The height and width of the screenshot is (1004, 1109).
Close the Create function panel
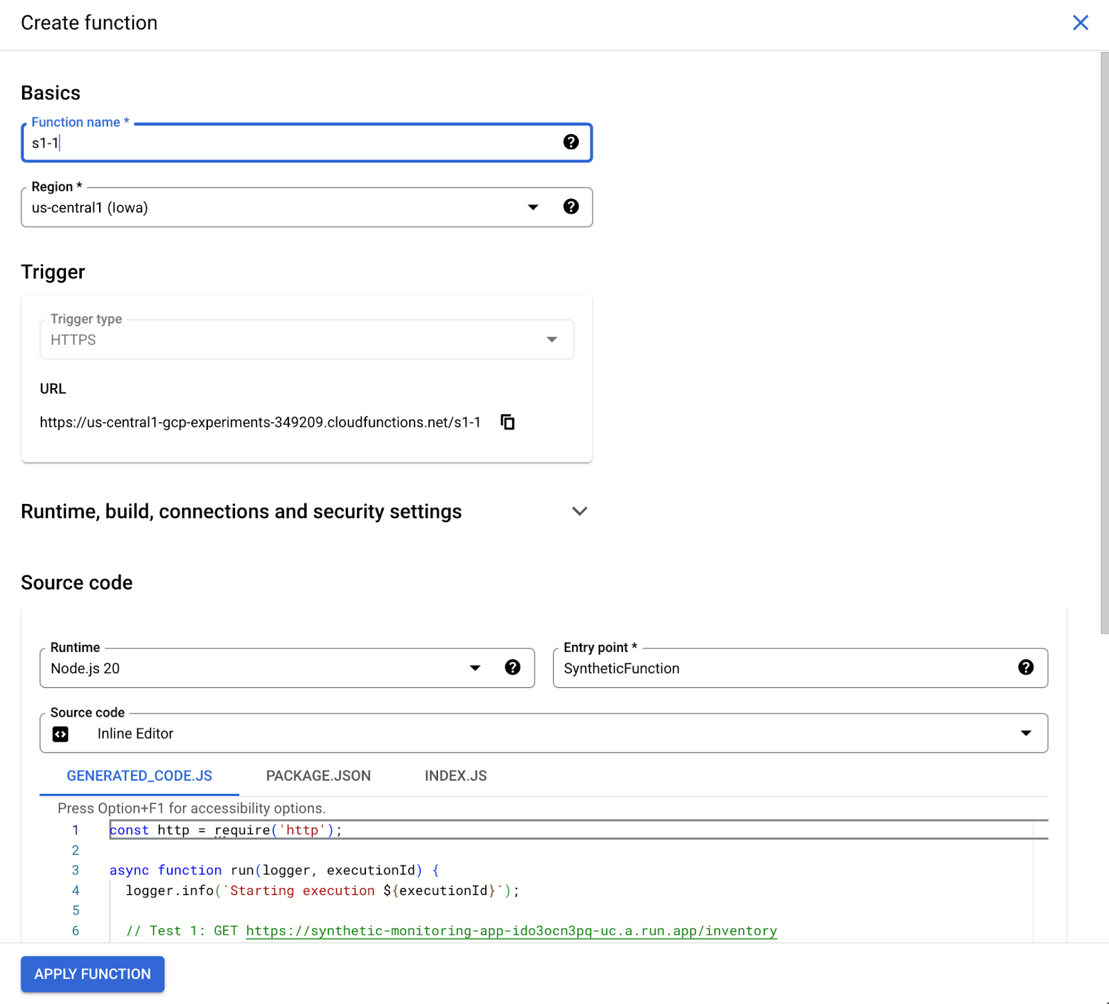click(1080, 23)
